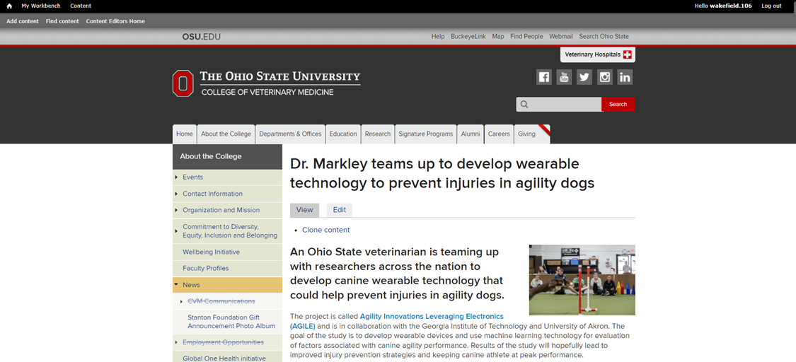Viewport: 796px width, 362px height.
Task: Click the Log out link
Action: point(771,6)
